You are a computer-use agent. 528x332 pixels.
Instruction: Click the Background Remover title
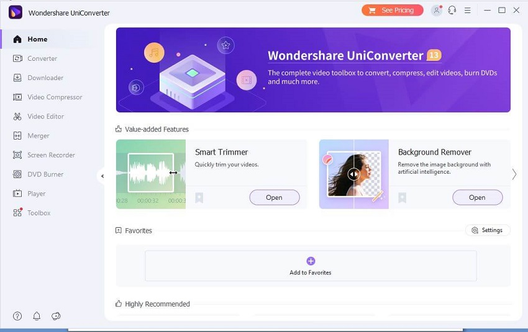[435, 153]
